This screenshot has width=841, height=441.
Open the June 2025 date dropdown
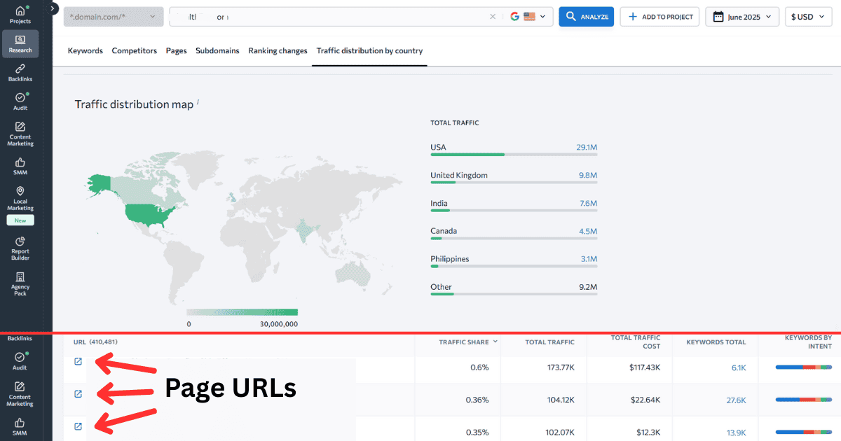pyautogui.click(x=743, y=17)
